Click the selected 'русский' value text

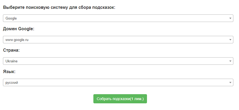(x=12, y=83)
